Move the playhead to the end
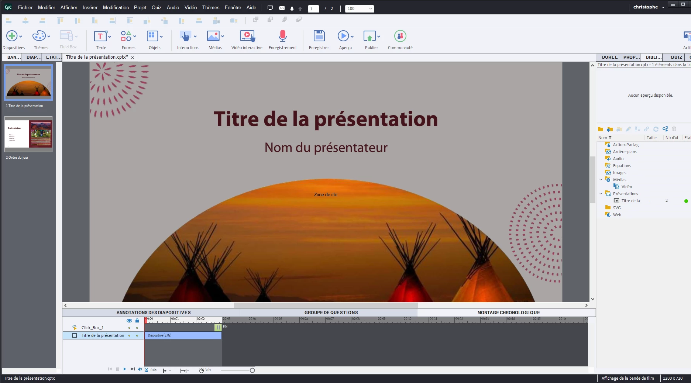The image size is (691, 383). [133, 369]
